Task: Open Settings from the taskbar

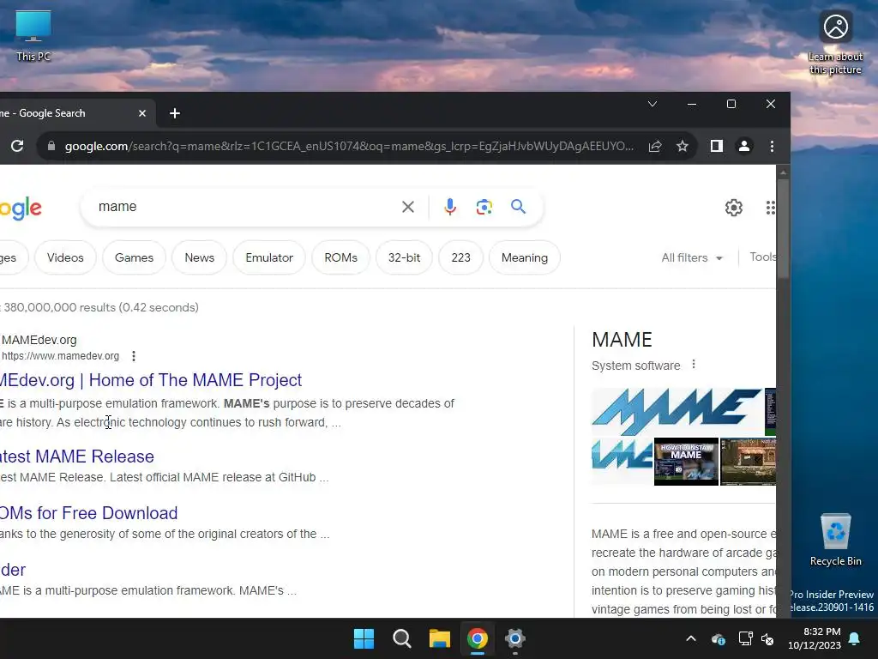Action: pyautogui.click(x=514, y=638)
